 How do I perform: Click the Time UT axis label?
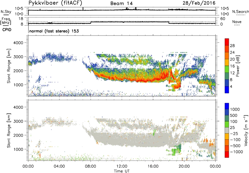(x=122, y=171)
